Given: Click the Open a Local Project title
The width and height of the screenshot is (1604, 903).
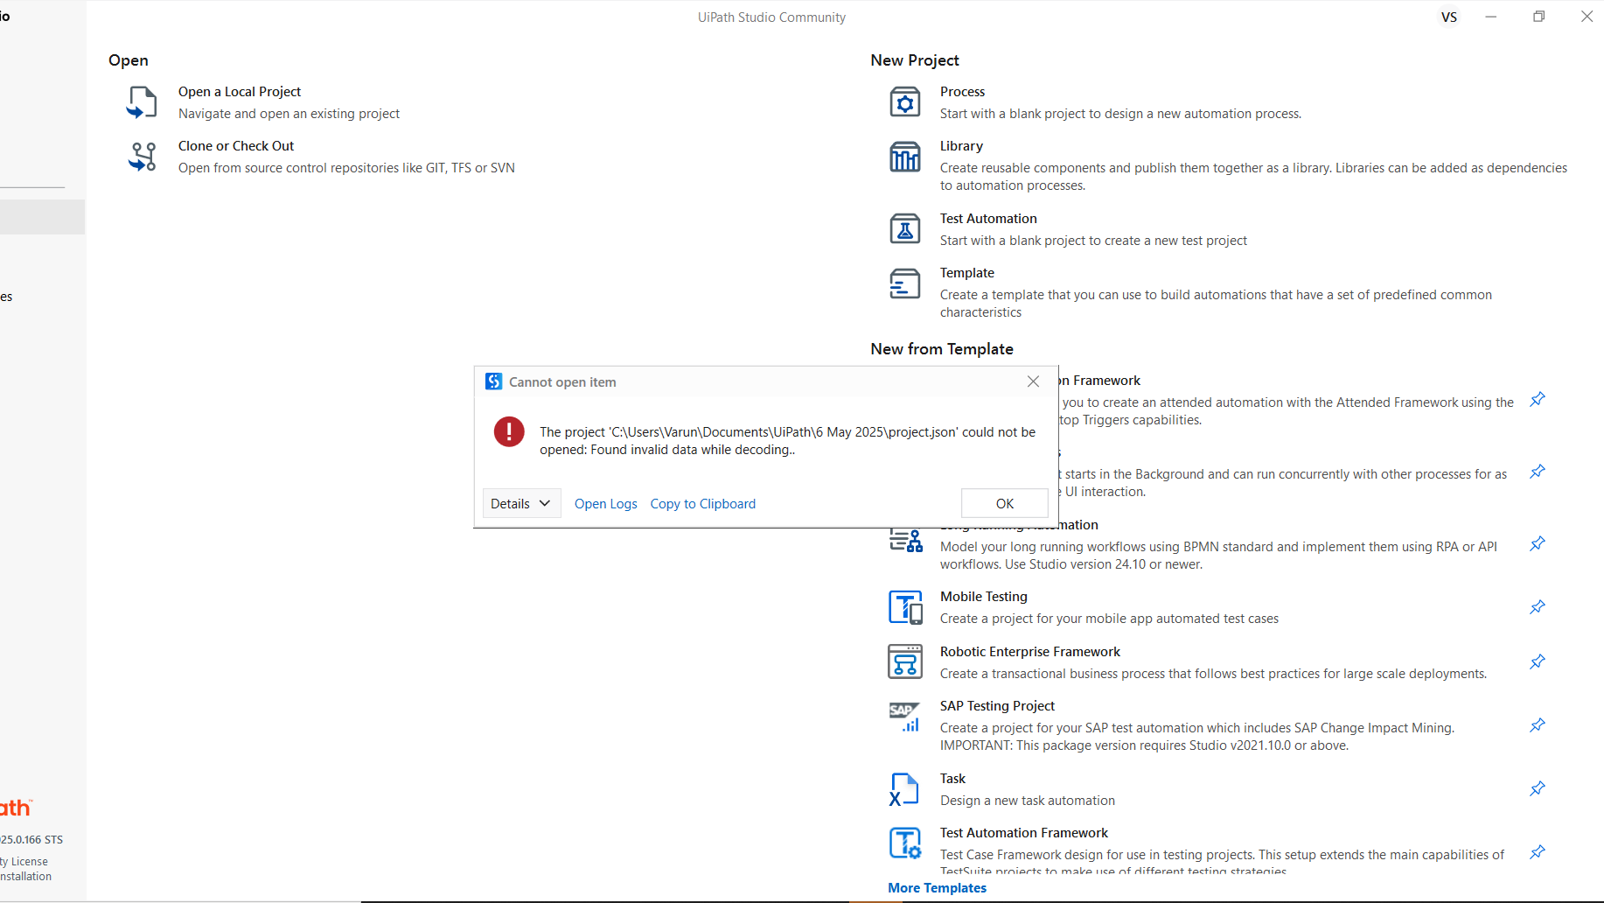Looking at the screenshot, I should point(240,92).
